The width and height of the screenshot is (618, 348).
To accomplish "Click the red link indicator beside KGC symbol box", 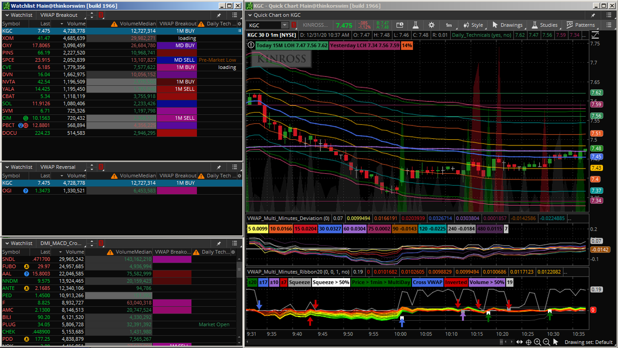I will coord(294,25).
